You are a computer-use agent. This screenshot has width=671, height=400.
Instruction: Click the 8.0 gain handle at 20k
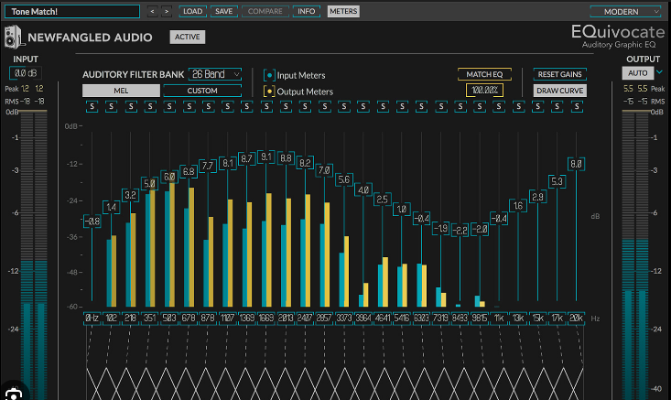(x=577, y=164)
